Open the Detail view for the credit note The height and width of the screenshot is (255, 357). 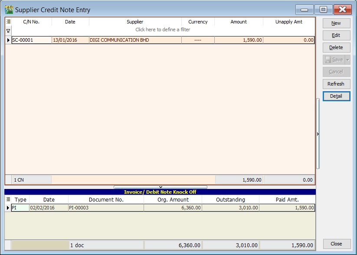pos(336,96)
